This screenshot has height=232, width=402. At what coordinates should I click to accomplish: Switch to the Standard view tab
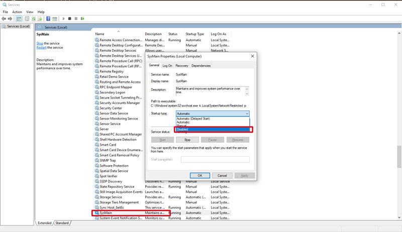pyautogui.click(x=62, y=223)
